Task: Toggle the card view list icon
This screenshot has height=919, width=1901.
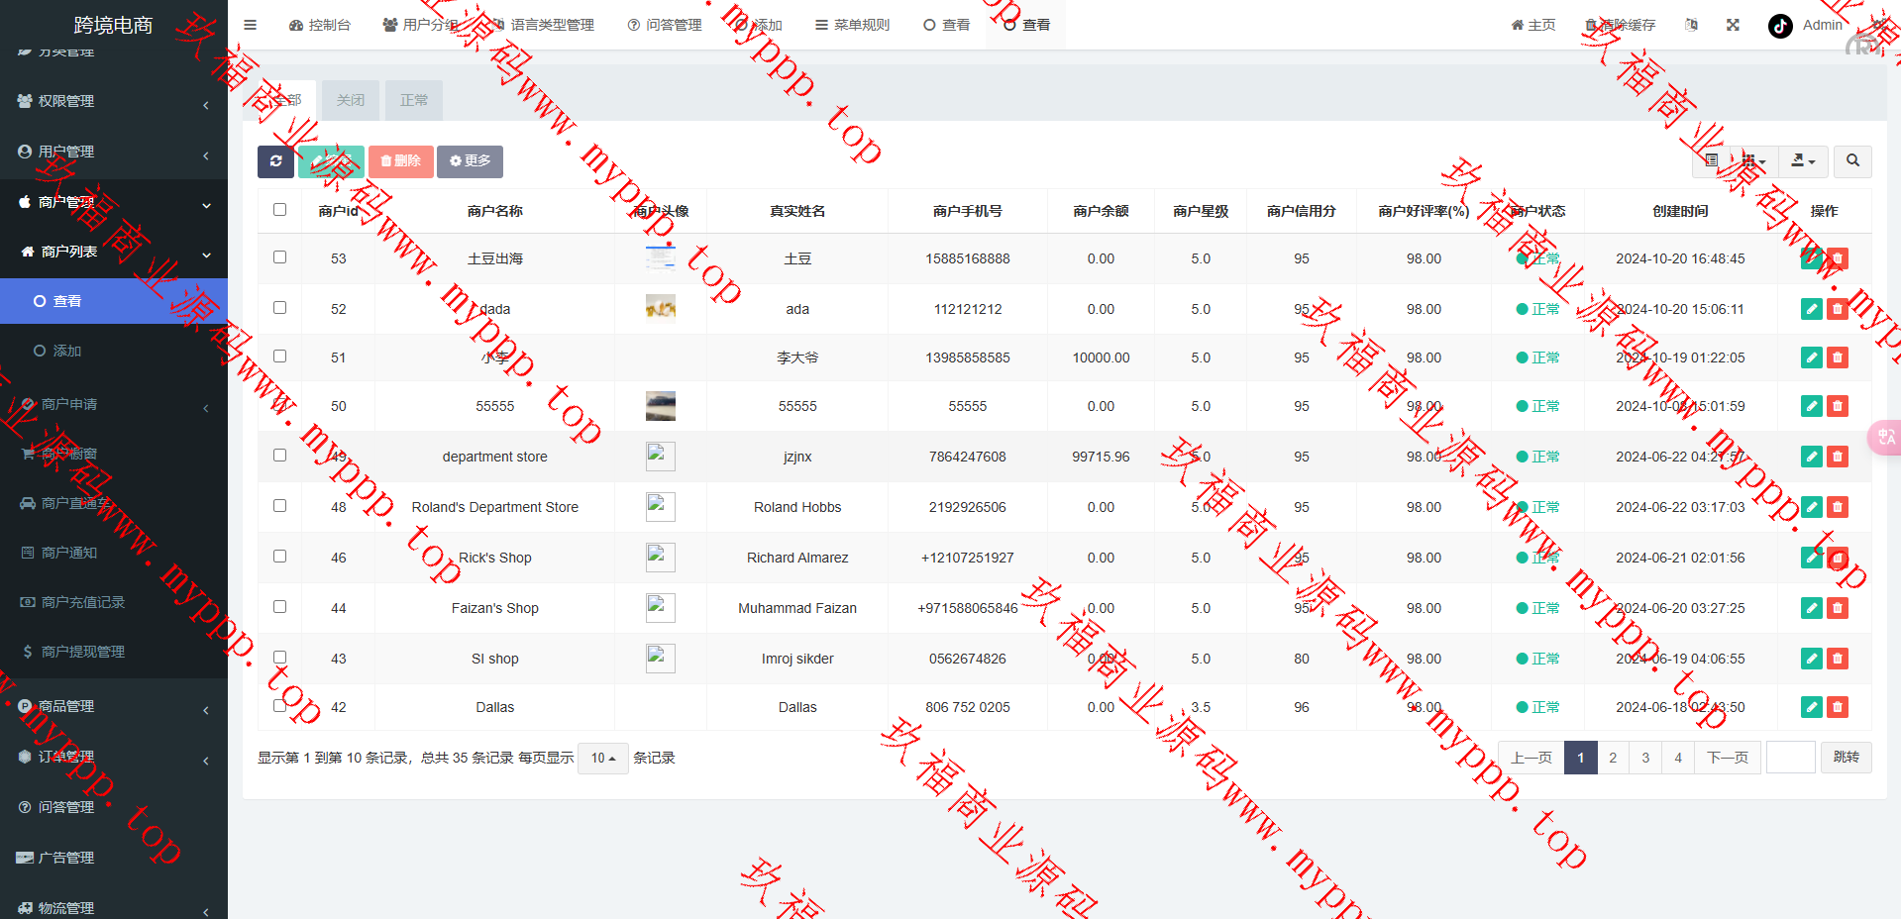Action: coord(1712,160)
